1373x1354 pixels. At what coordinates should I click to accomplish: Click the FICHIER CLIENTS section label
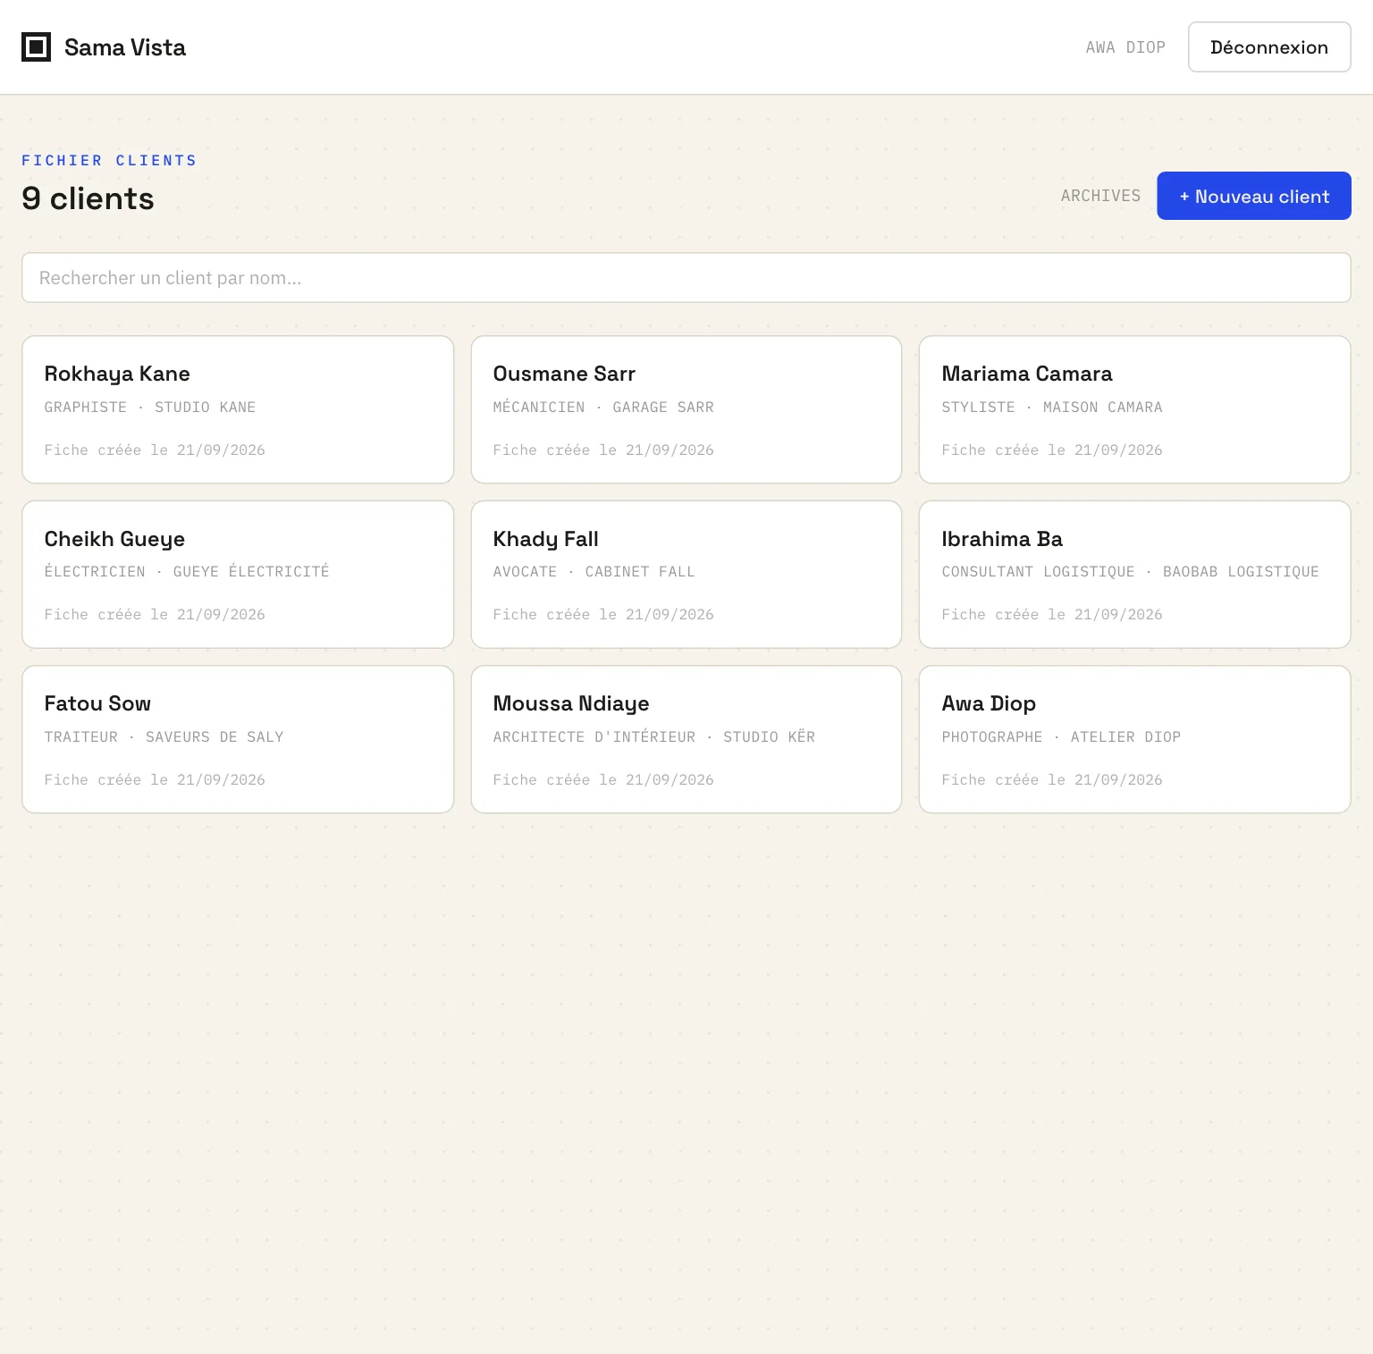tap(109, 161)
